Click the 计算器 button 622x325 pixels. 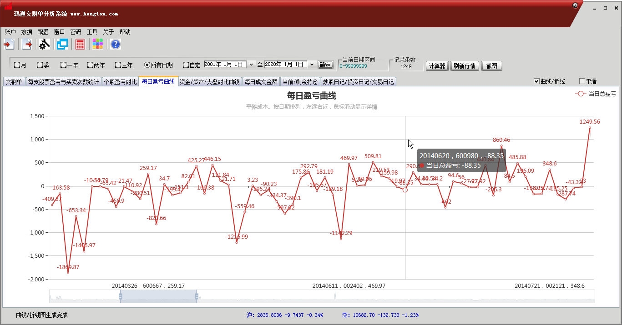437,66
